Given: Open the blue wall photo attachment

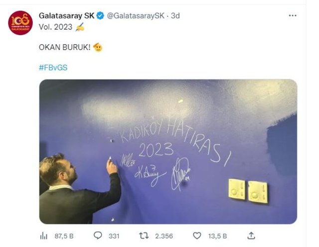Looking at the screenshot, I should [x=168, y=152].
